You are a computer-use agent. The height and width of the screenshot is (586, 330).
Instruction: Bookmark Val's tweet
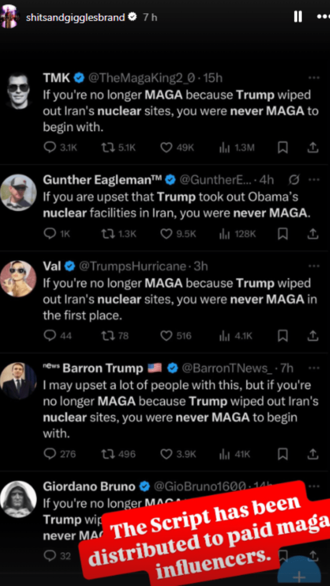click(283, 336)
